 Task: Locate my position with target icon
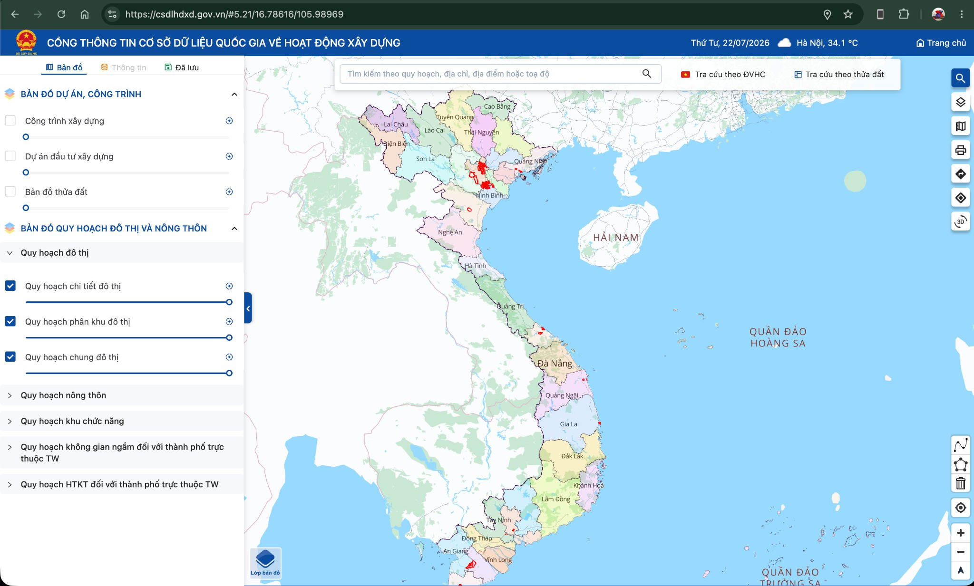point(960,508)
